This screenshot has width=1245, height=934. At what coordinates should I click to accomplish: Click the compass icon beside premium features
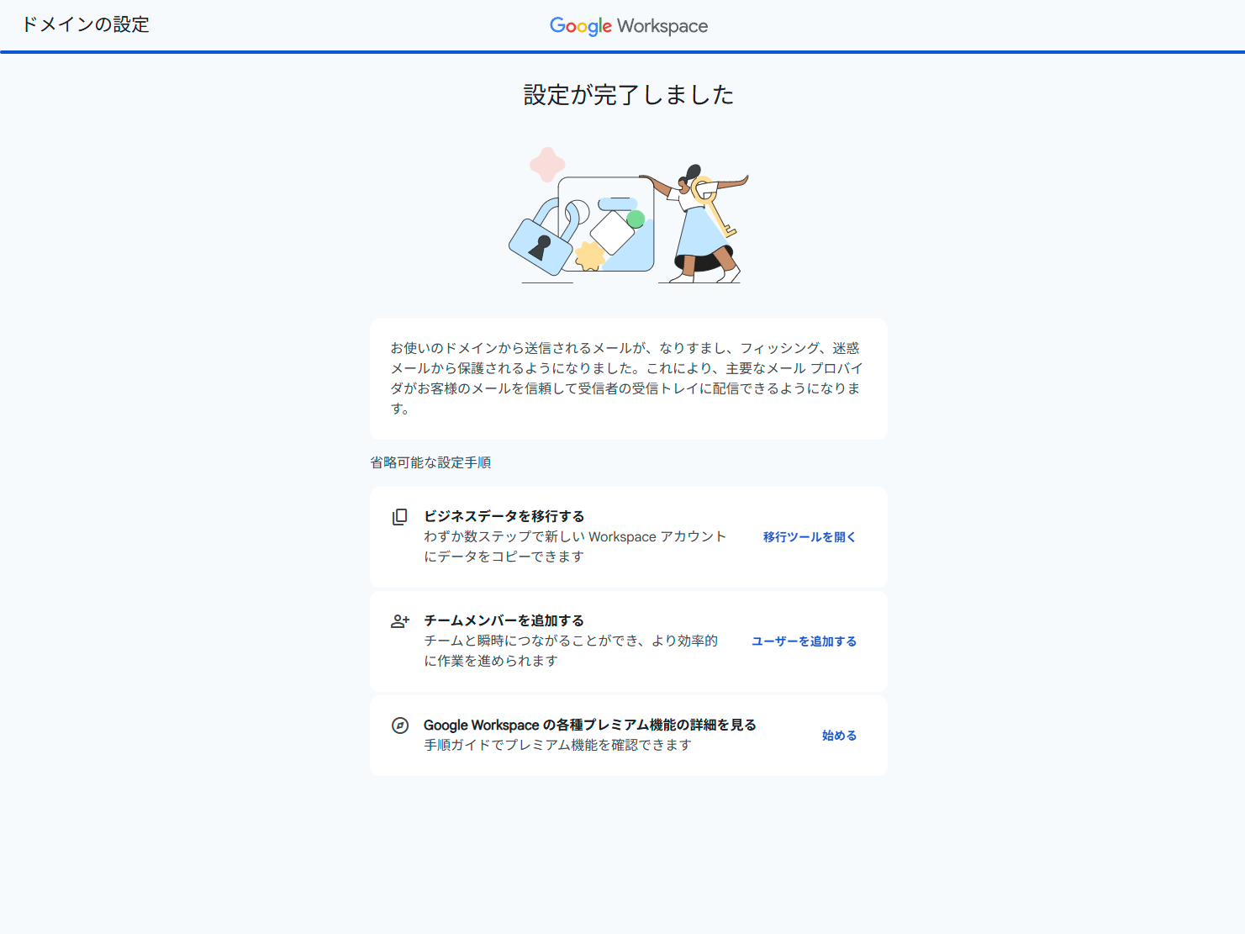(400, 726)
